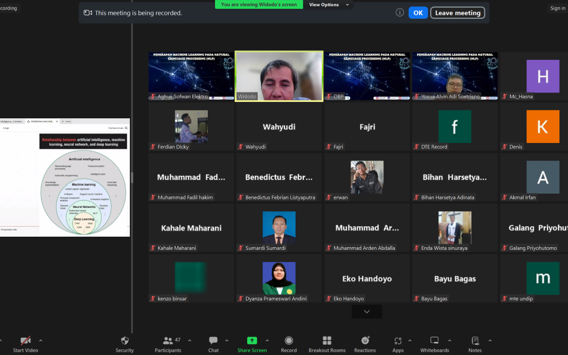Click the OK button on recording notice
This screenshot has width=568, height=355.
click(x=418, y=13)
